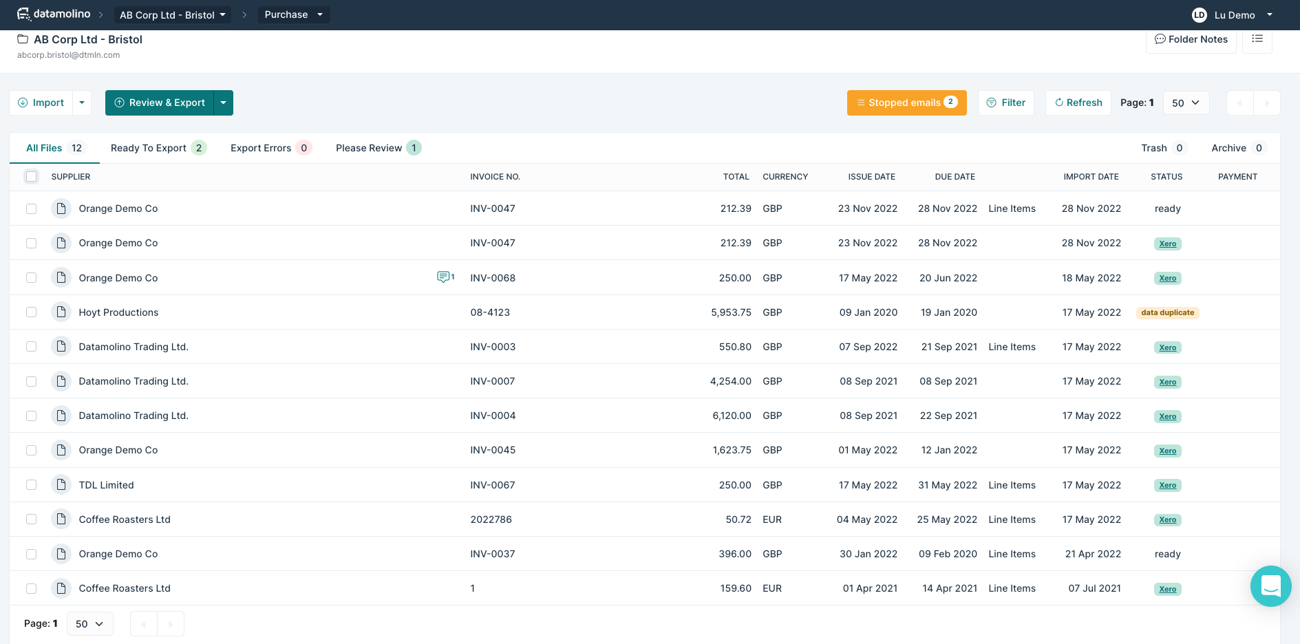Click Line Items on INV-0003 row
Screen dimensions: 1300x644
[x=1012, y=347]
